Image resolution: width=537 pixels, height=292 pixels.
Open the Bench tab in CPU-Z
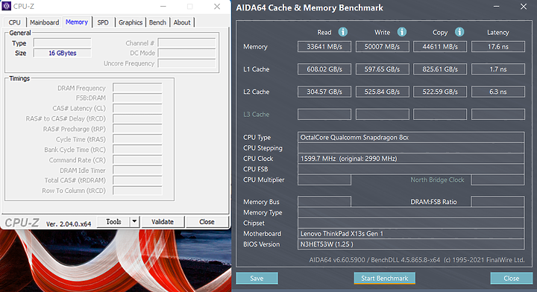[157, 22]
